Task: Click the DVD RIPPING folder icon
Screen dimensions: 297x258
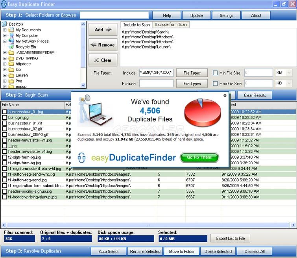Action: click(x=11, y=58)
